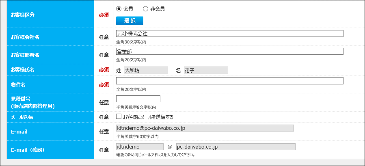Viewport: 365px width, 166px height.
Task: Enable the お客様にメールを送信する checkbox
Action: [119, 117]
